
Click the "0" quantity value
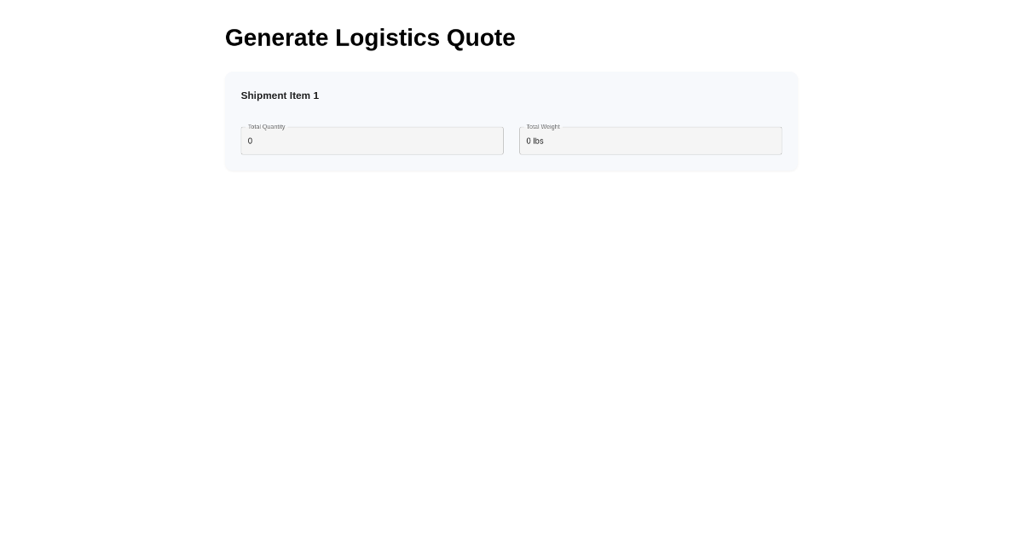coord(250,141)
